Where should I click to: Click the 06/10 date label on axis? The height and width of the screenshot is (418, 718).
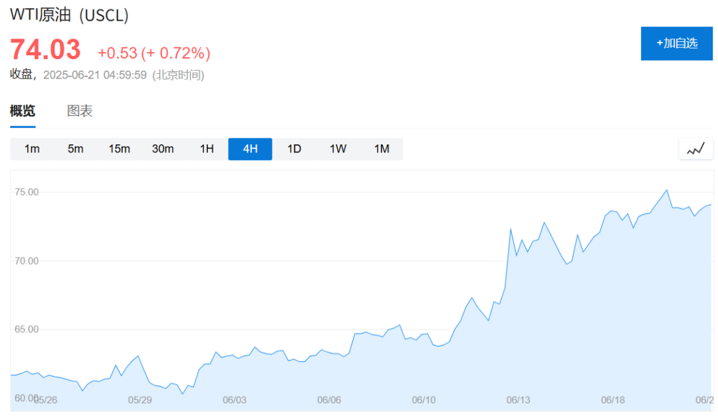point(423,400)
